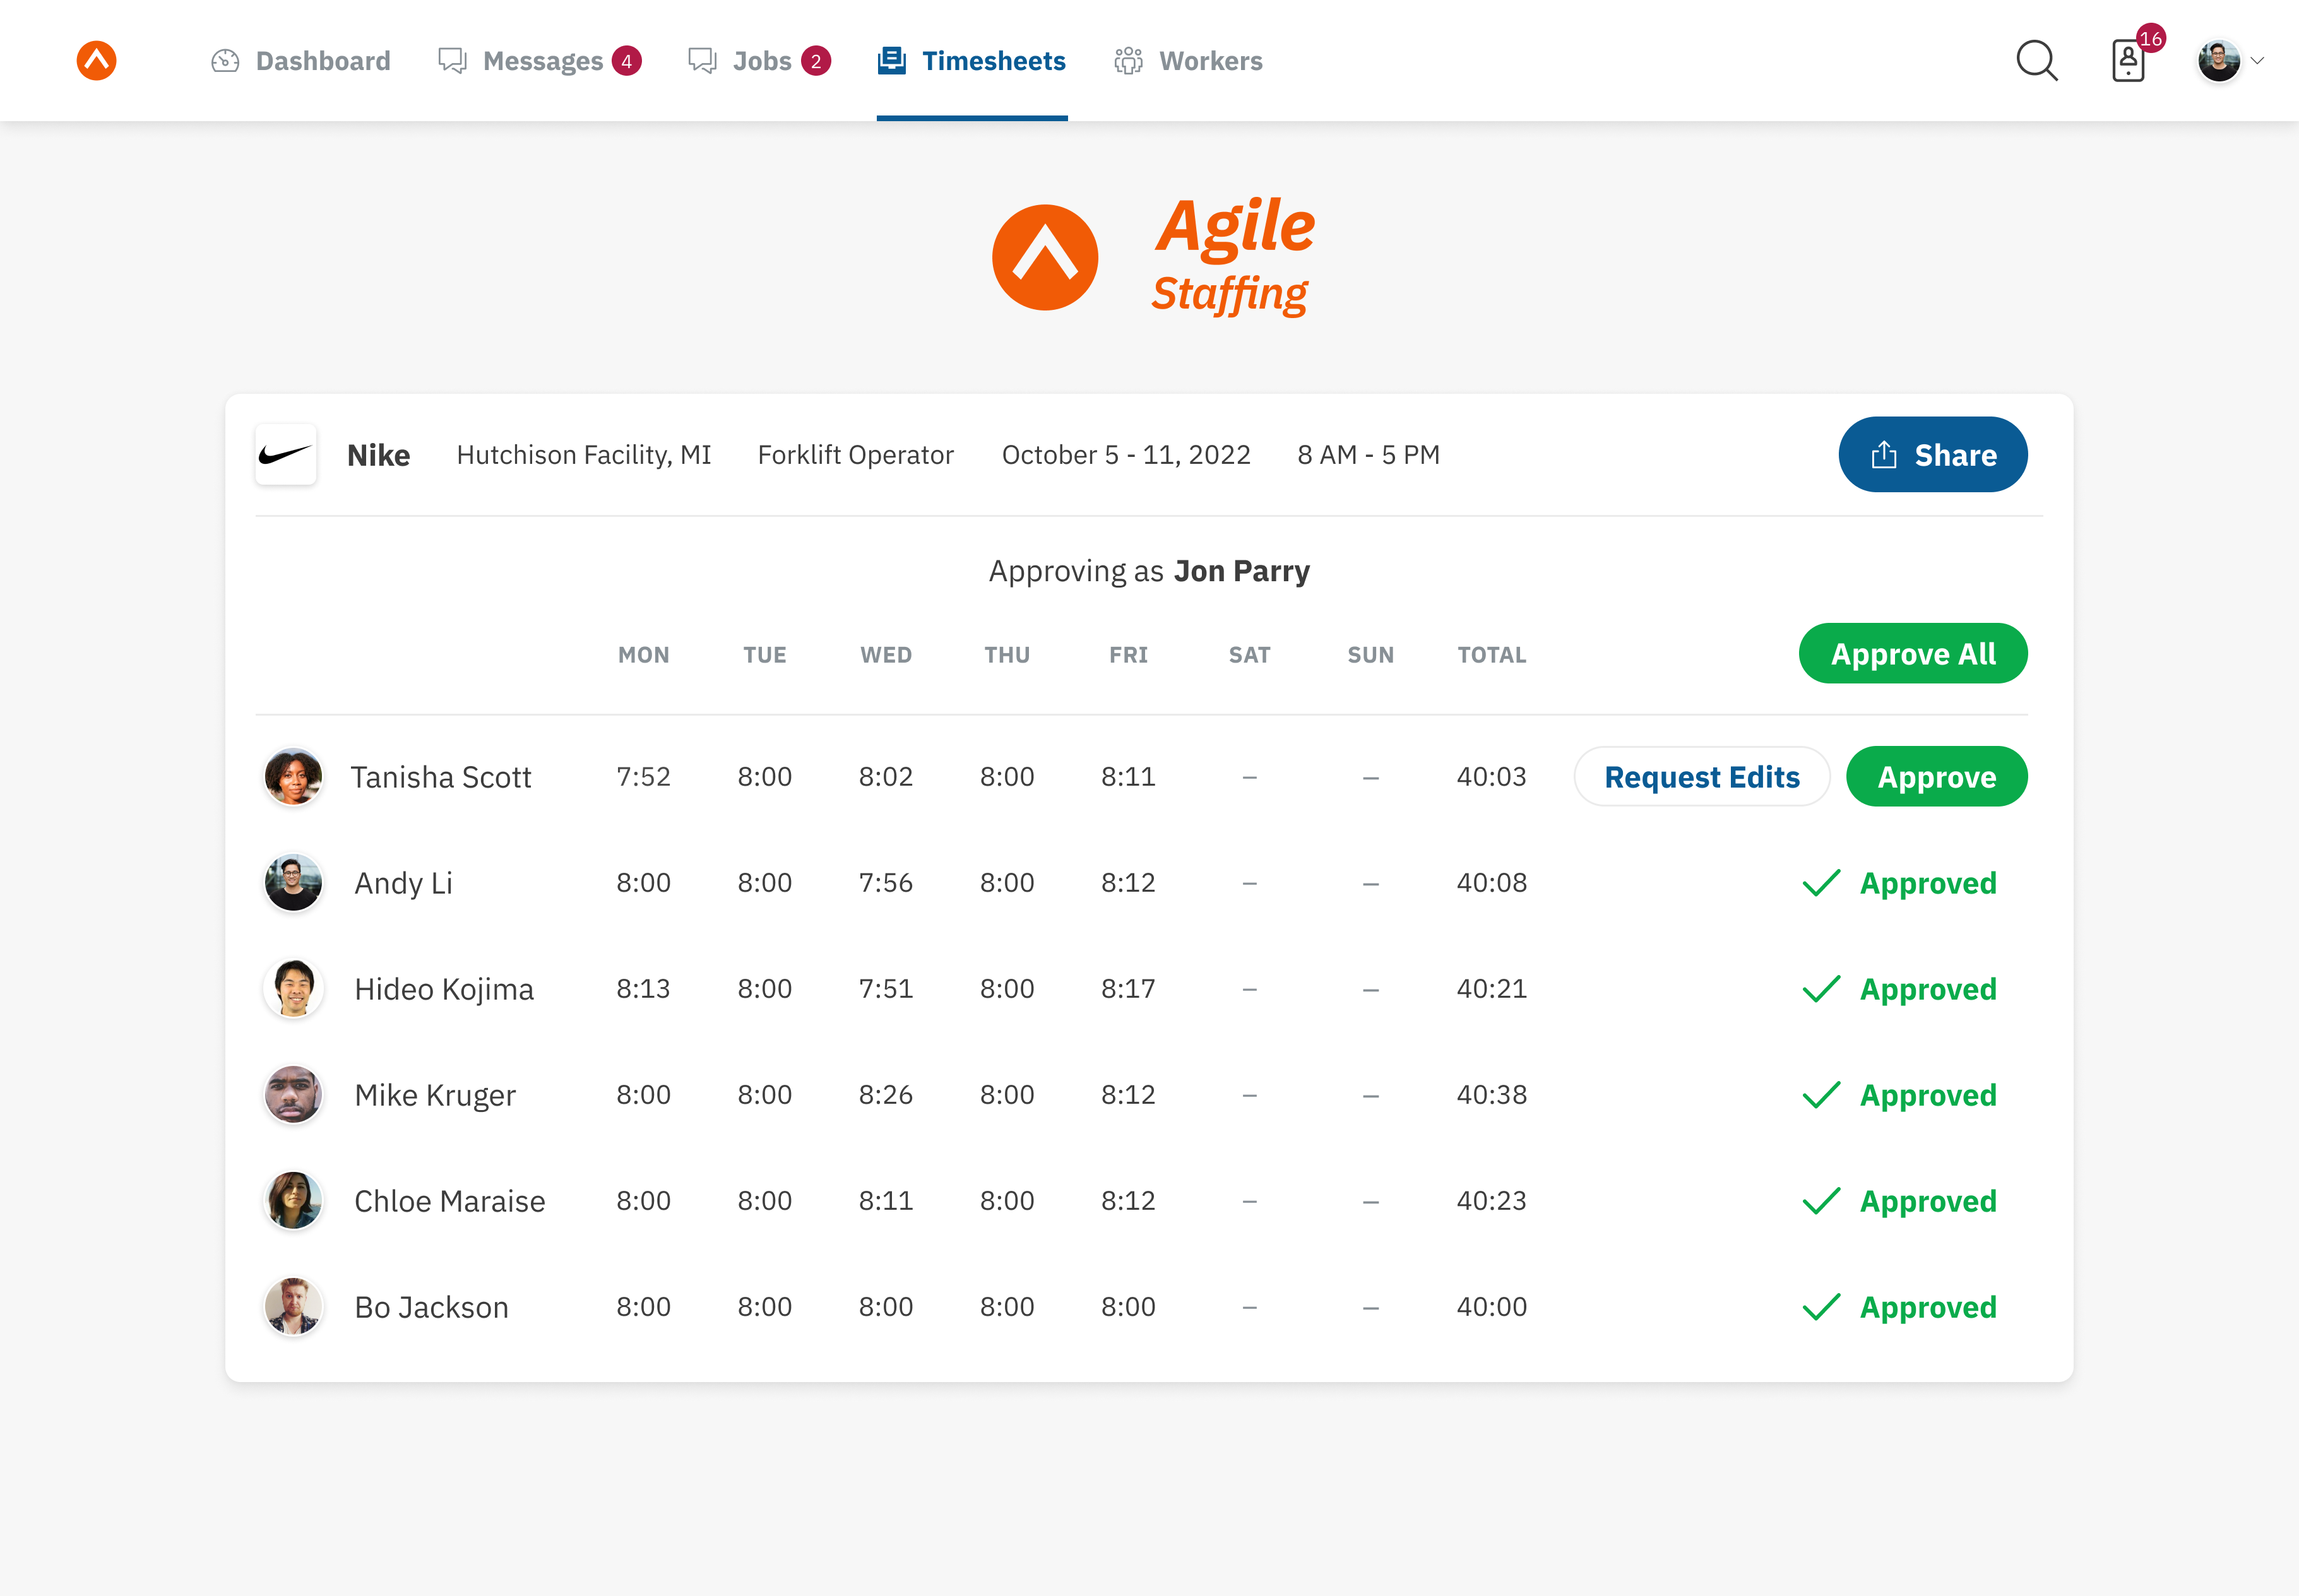Viewport: 2299px width, 1596px height.
Task: Go to Messages tab
Action: point(540,61)
